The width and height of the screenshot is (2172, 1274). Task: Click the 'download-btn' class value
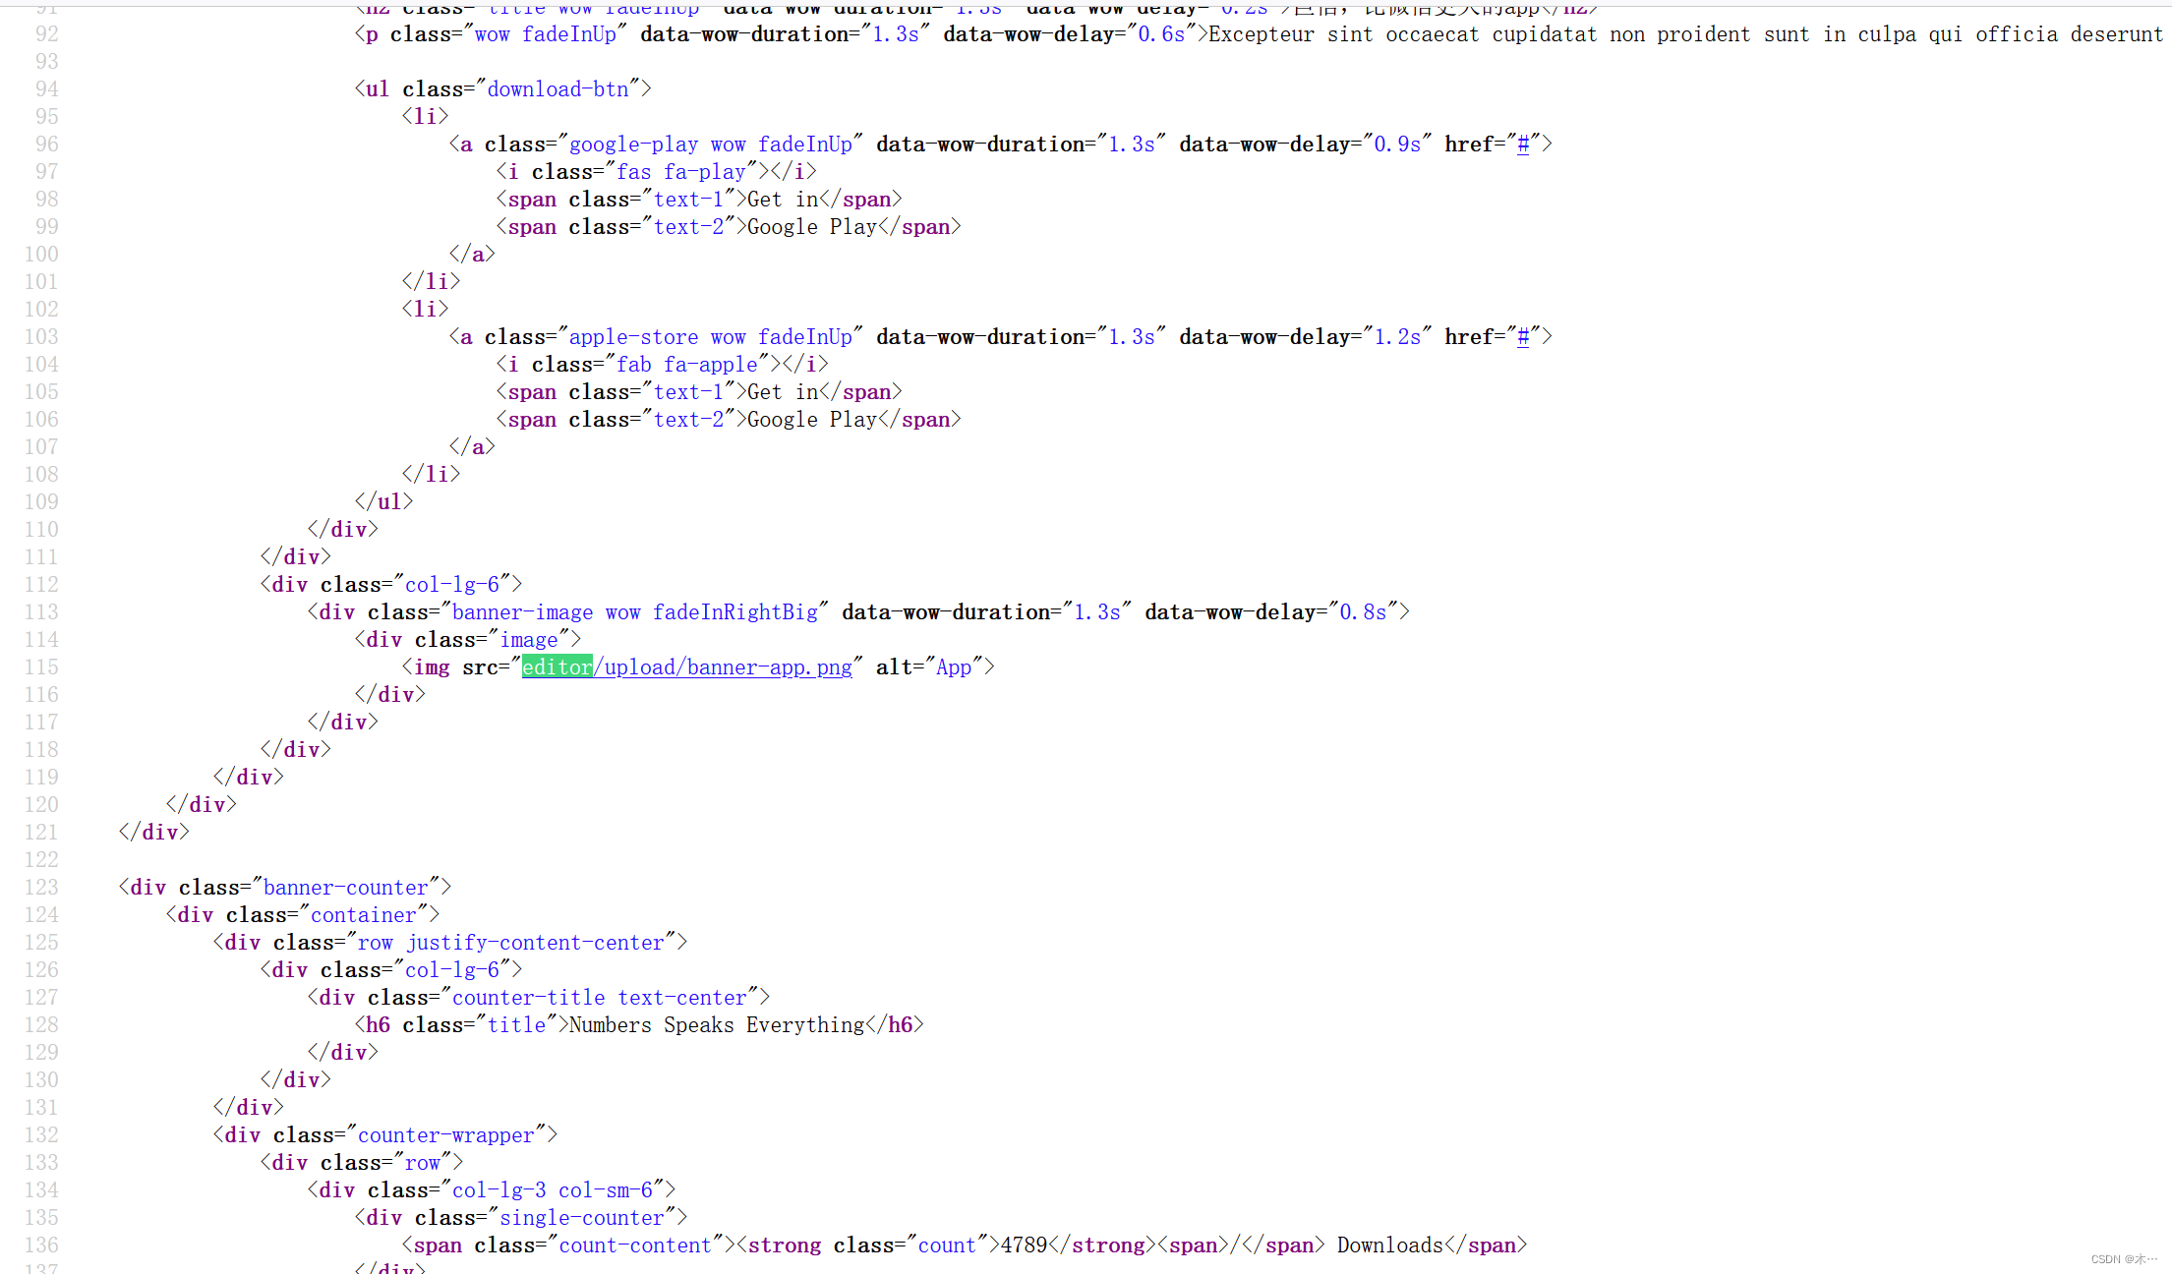coord(558,89)
